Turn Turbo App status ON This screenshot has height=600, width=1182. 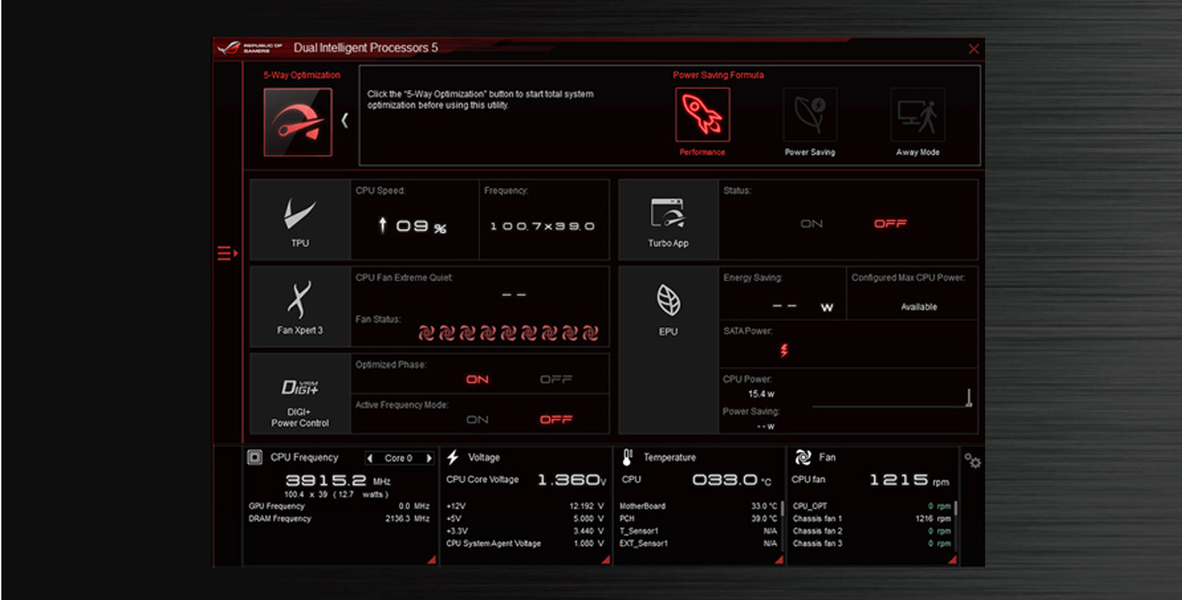point(811,224)
